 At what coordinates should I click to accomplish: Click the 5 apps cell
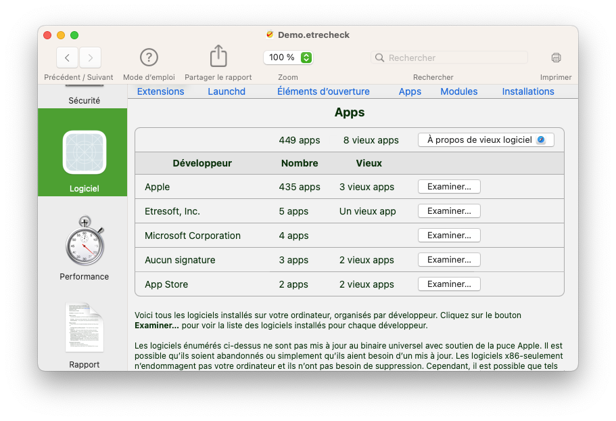click(x=293, y=211)
